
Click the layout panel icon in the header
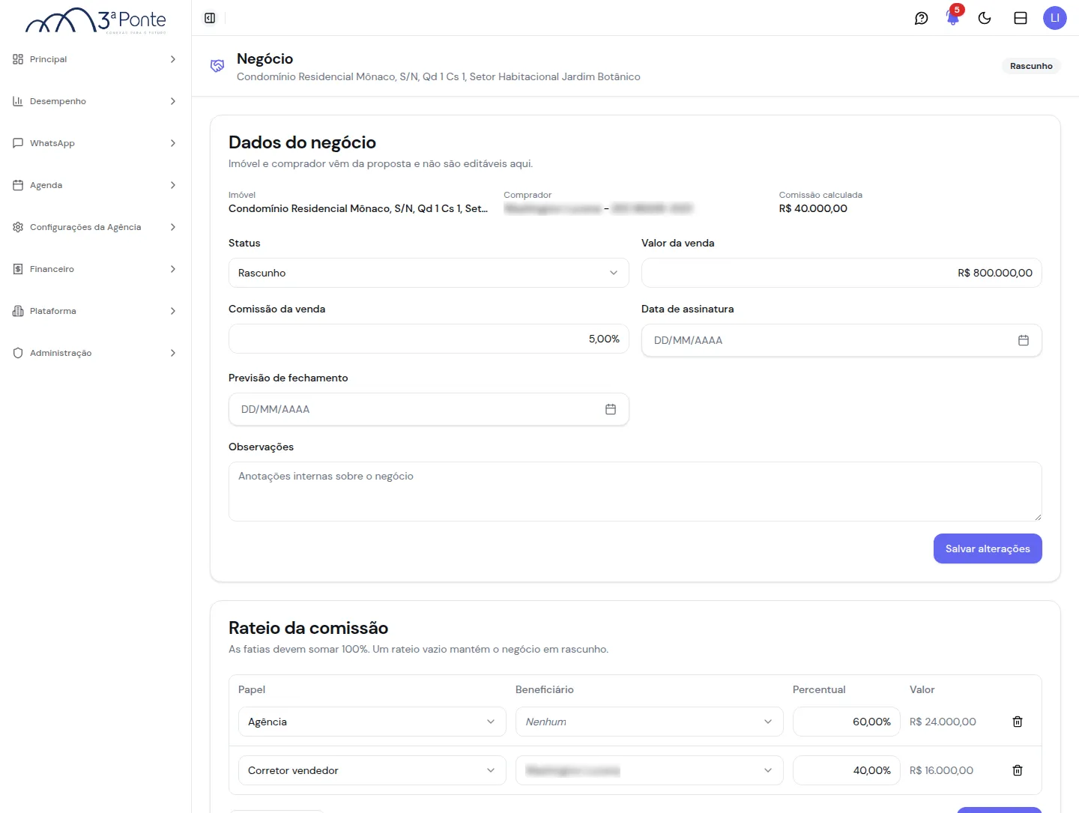[1021, 18]
